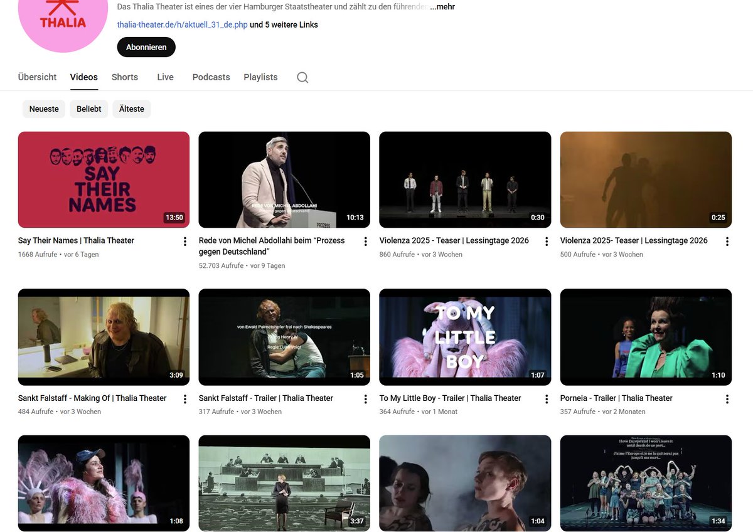Open options menu for To My Little Boy trailer
Viewport: 753px width, 532px height.
547,399
